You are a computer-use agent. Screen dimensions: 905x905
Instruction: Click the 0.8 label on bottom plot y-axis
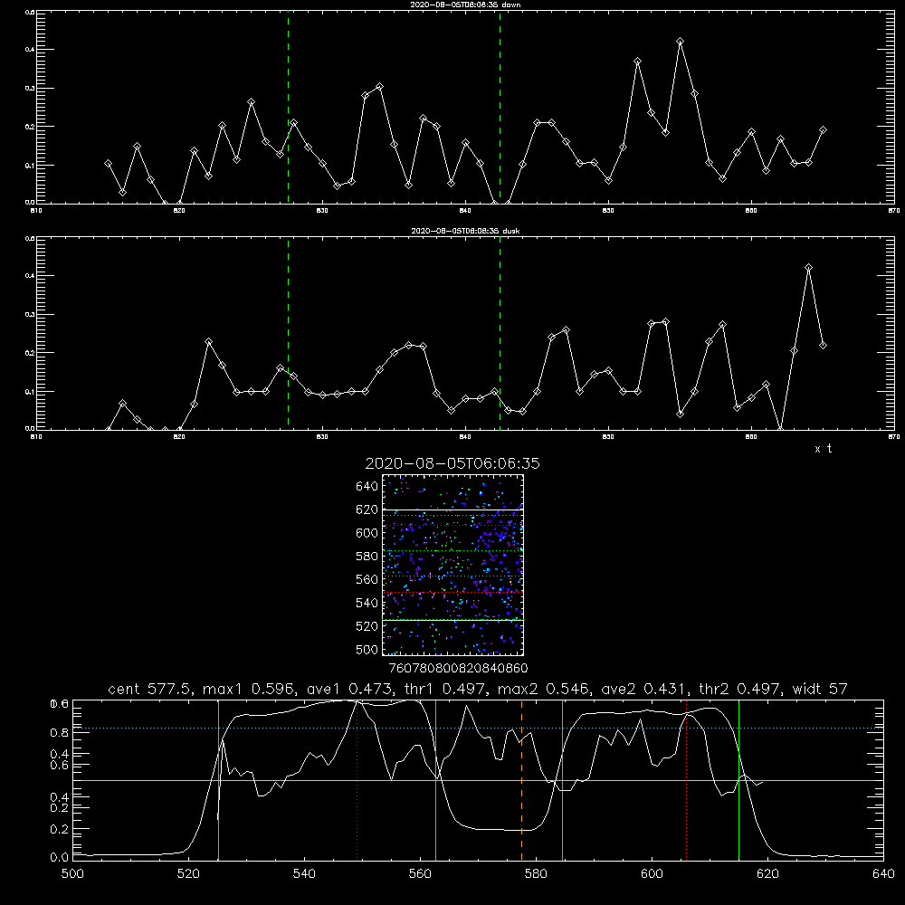pyautogui.click(x=60, y=732)
